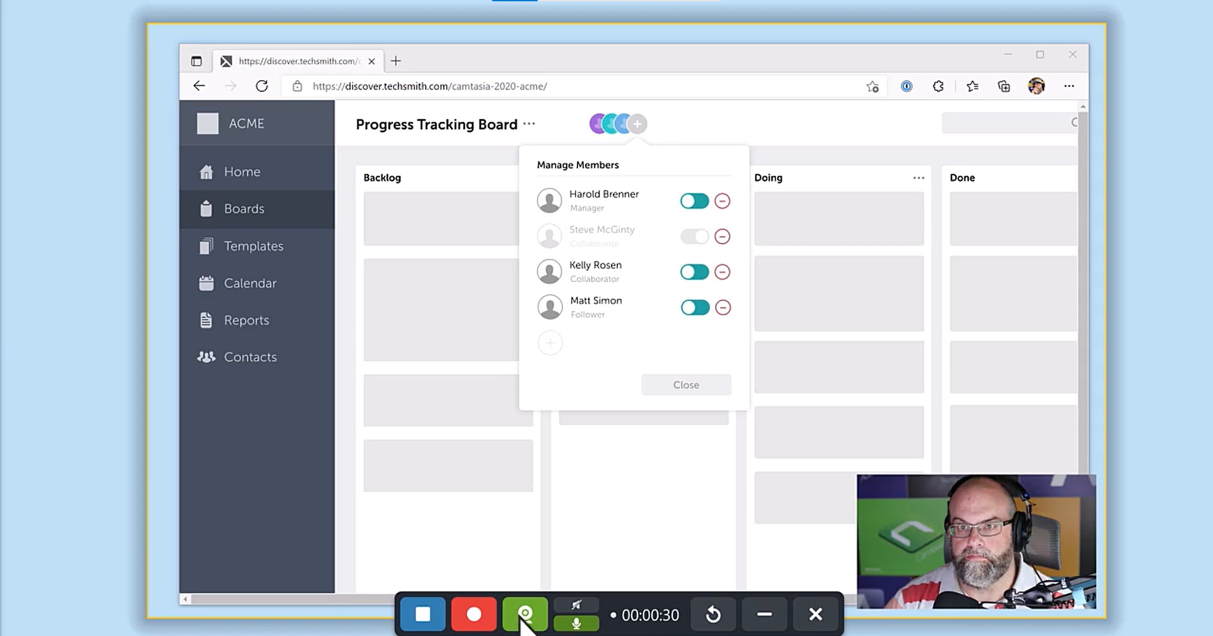Click the name Steve McGinty
Viewport: 1213px width, 636px height.
tap(602, 230)
